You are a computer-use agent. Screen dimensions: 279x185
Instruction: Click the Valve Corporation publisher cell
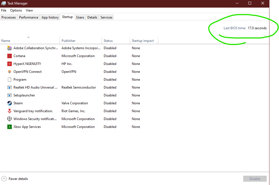pos(75,103)
